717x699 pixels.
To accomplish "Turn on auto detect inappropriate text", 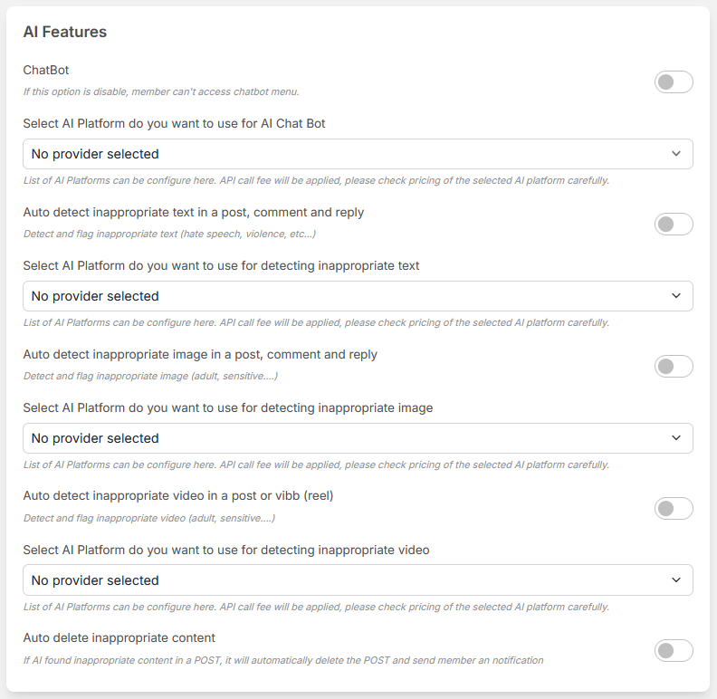I will [x=674, y=225].
